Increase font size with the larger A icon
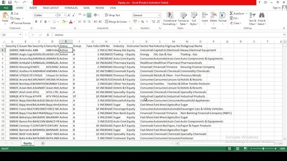This screenshot has height=161, width=287. point(69,15)
